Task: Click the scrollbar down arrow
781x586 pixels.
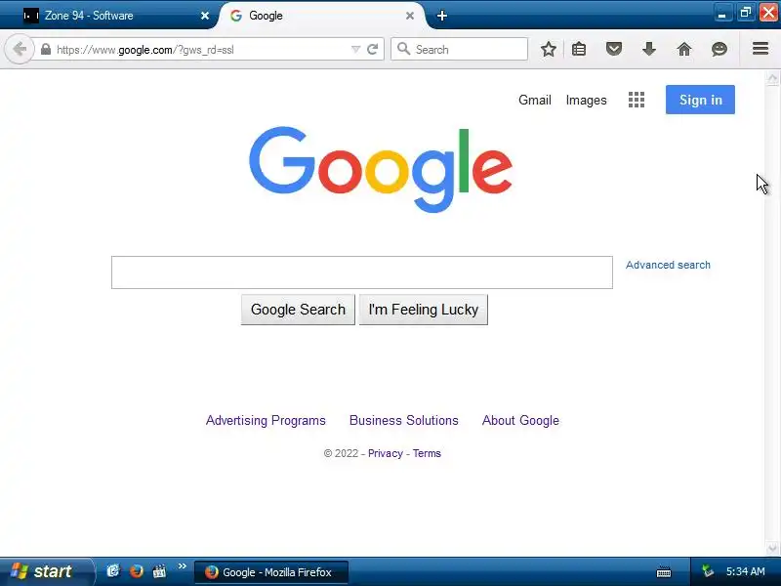Action: point(772,548)
